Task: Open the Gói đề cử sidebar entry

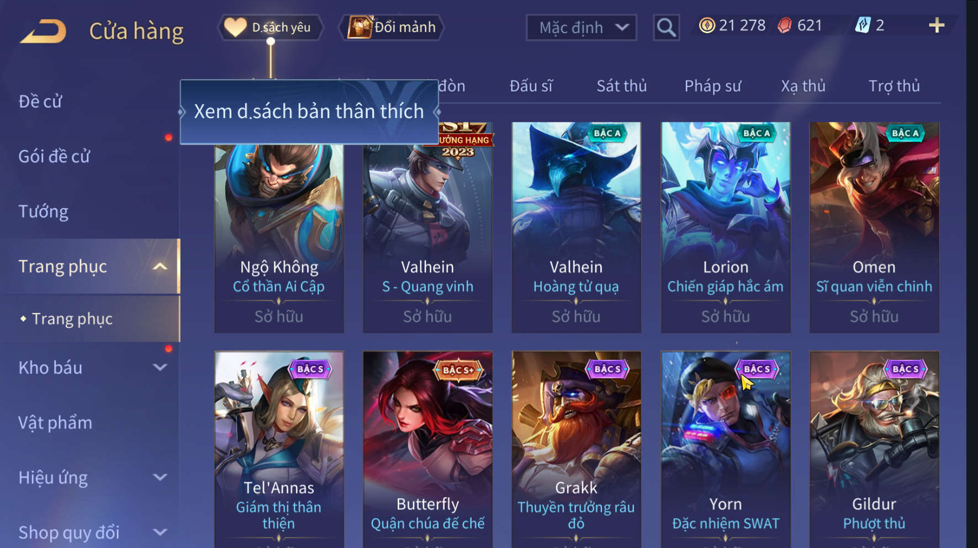Action: pyautogui.click(x=54, y=156)
